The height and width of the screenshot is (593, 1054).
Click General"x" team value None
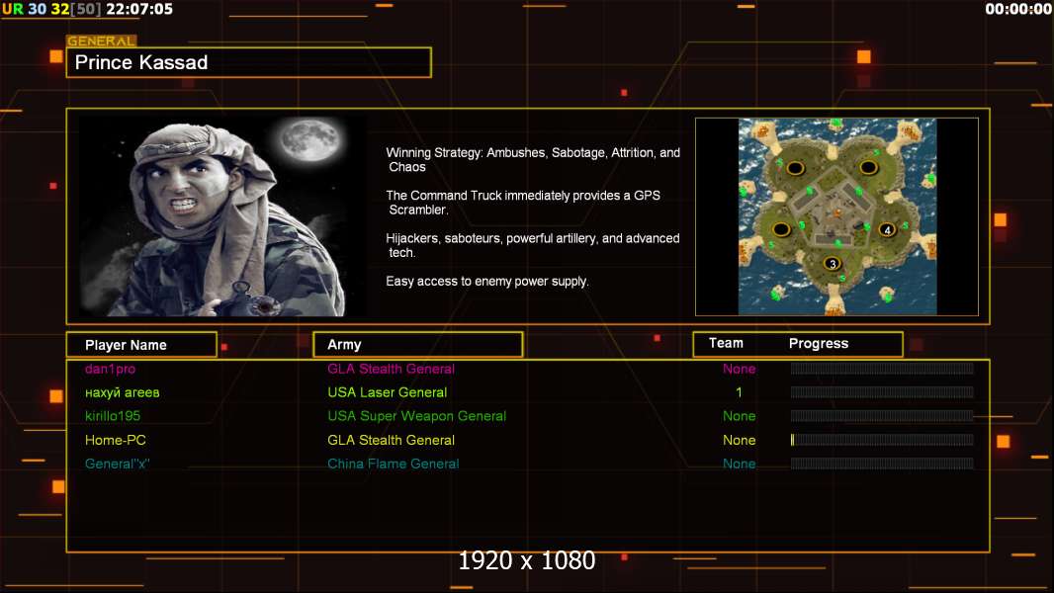tap(740, 464)
